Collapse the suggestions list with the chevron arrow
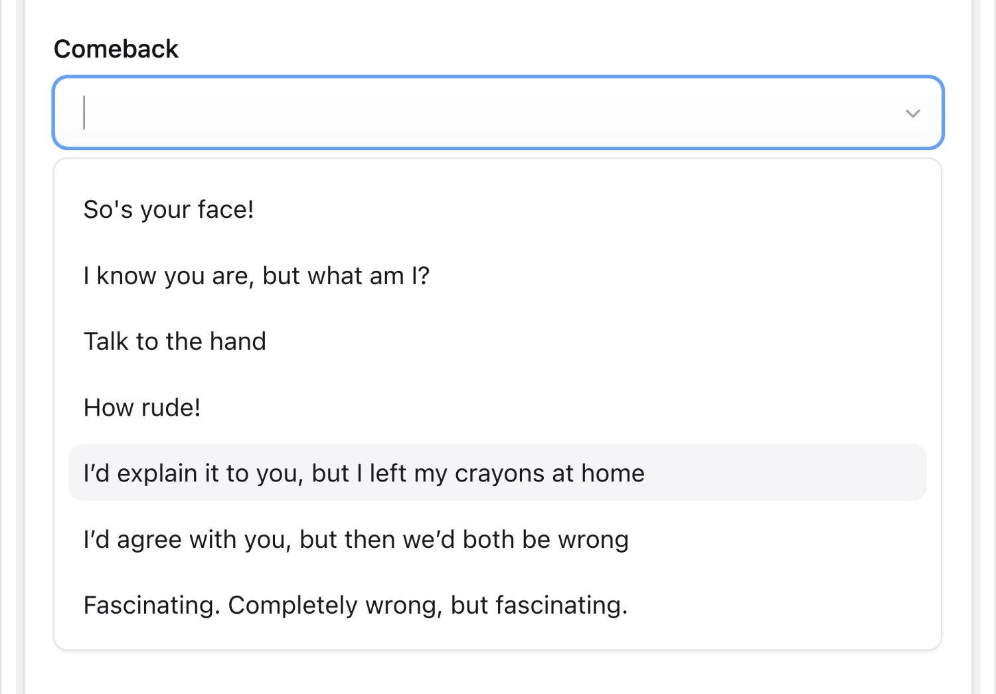Image resolution: width=996 pixels, height=694 pixels. pos(912,113)
